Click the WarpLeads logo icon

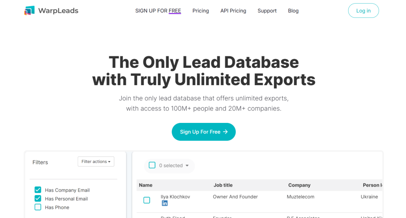(29, 11)
